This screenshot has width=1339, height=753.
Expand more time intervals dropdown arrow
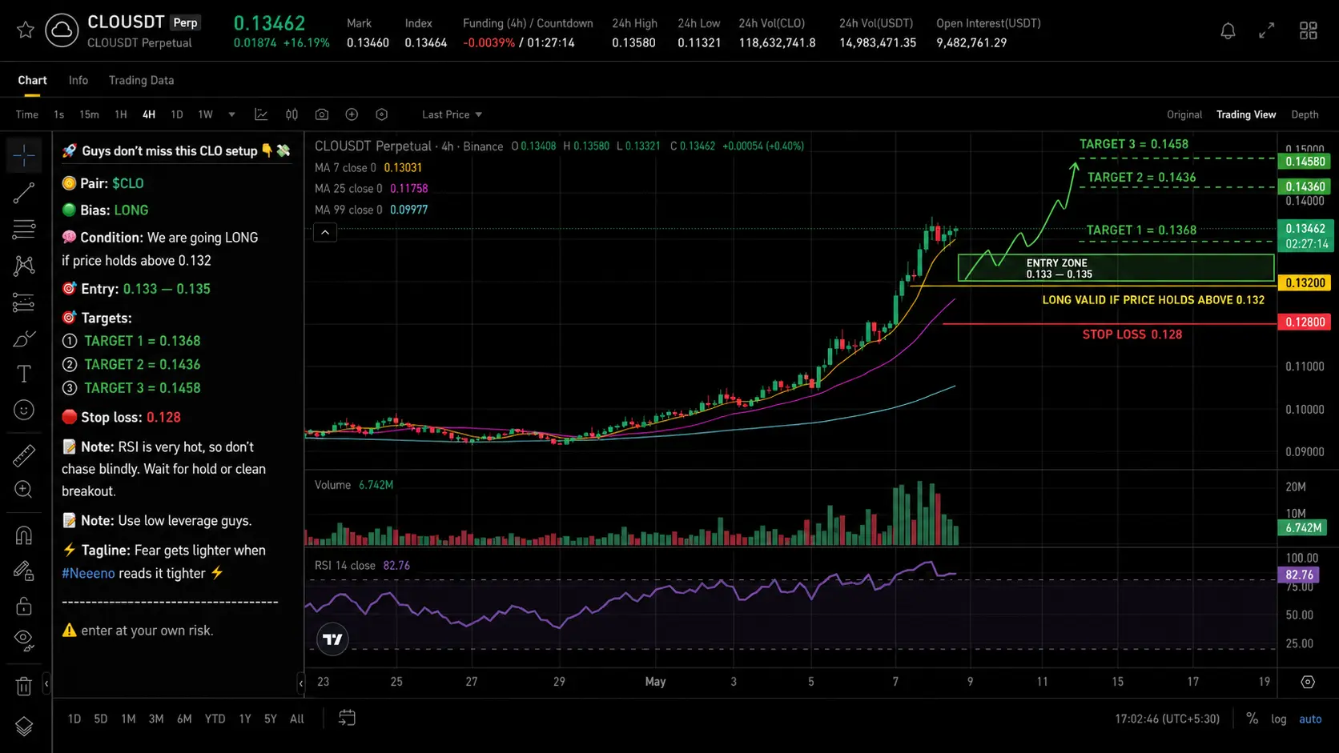point(232,114)
